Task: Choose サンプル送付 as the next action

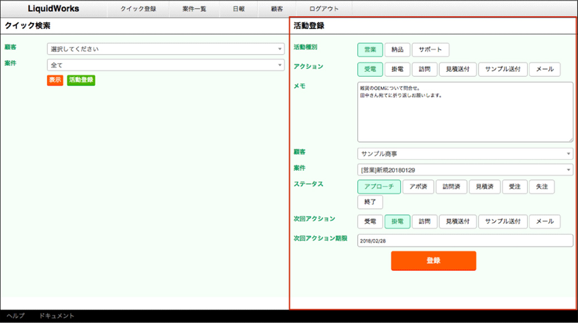Action: pos(503,222)
